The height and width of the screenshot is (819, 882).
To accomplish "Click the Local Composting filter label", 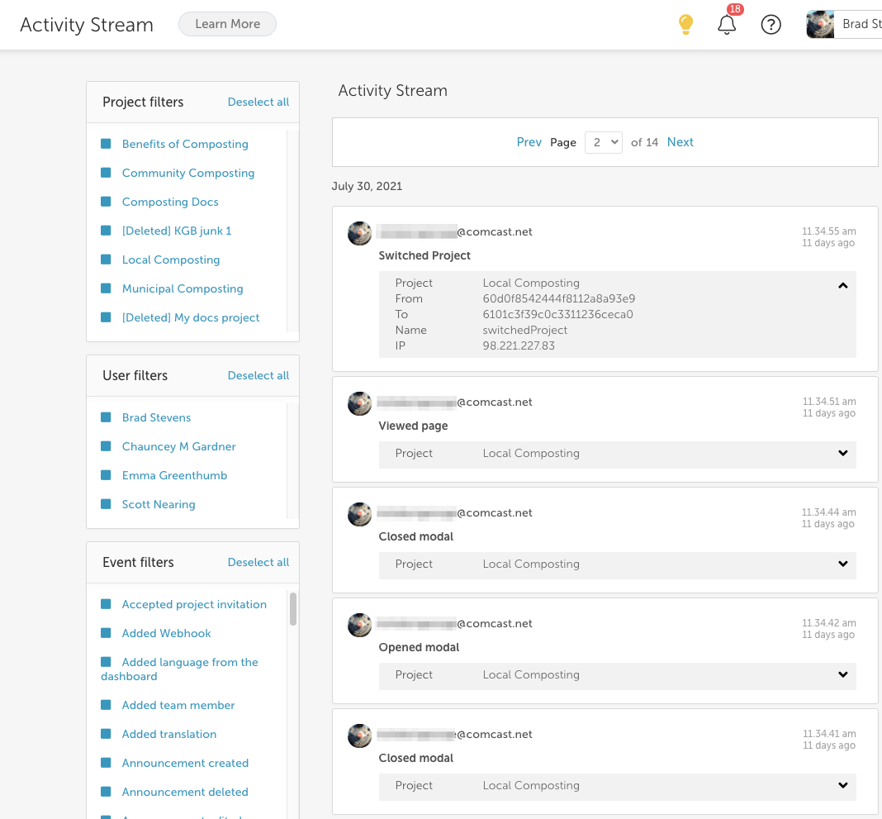I will pyautogui.click(x=171, y=260).
